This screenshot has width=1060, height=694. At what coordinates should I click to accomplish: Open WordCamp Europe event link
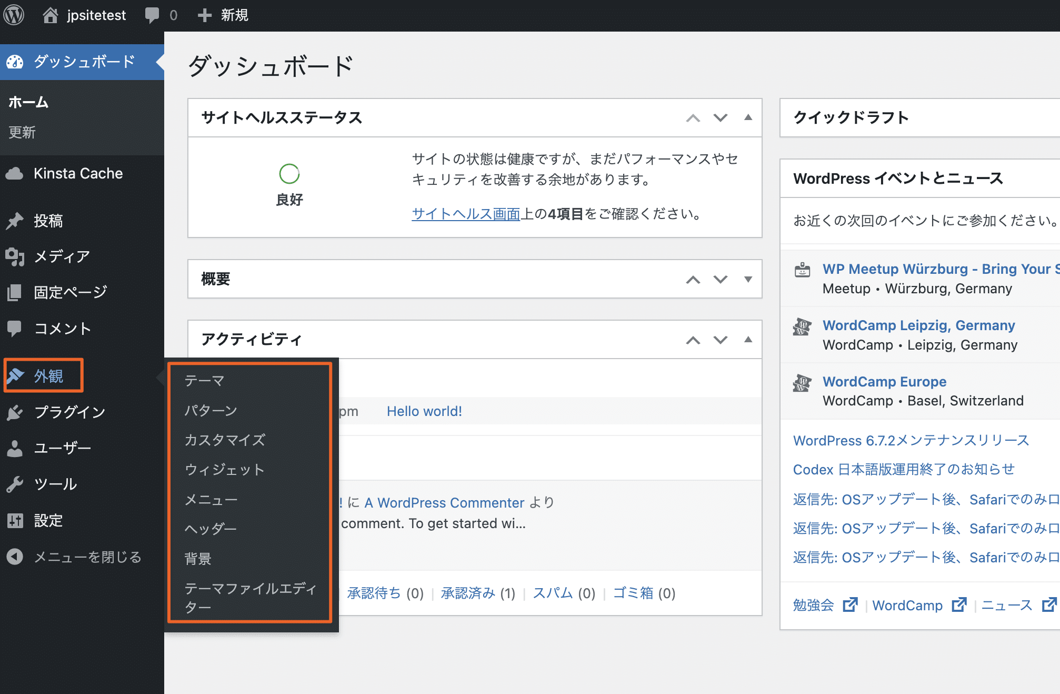[x=885, y=382]
